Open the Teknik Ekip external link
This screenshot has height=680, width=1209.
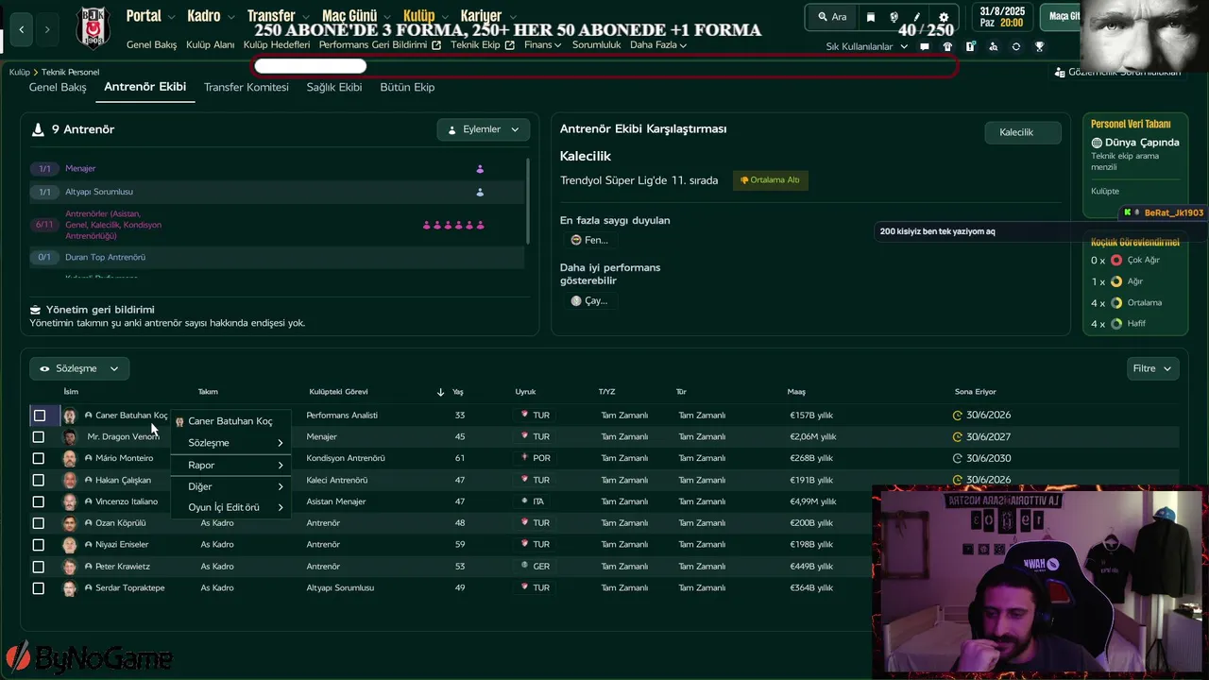tap(483, 45)
